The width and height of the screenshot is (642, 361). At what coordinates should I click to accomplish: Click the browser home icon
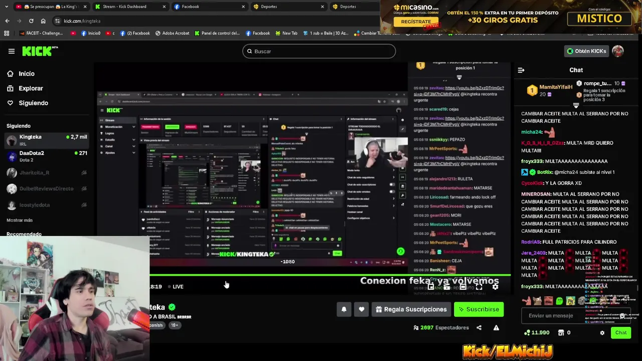coord(43,21)
